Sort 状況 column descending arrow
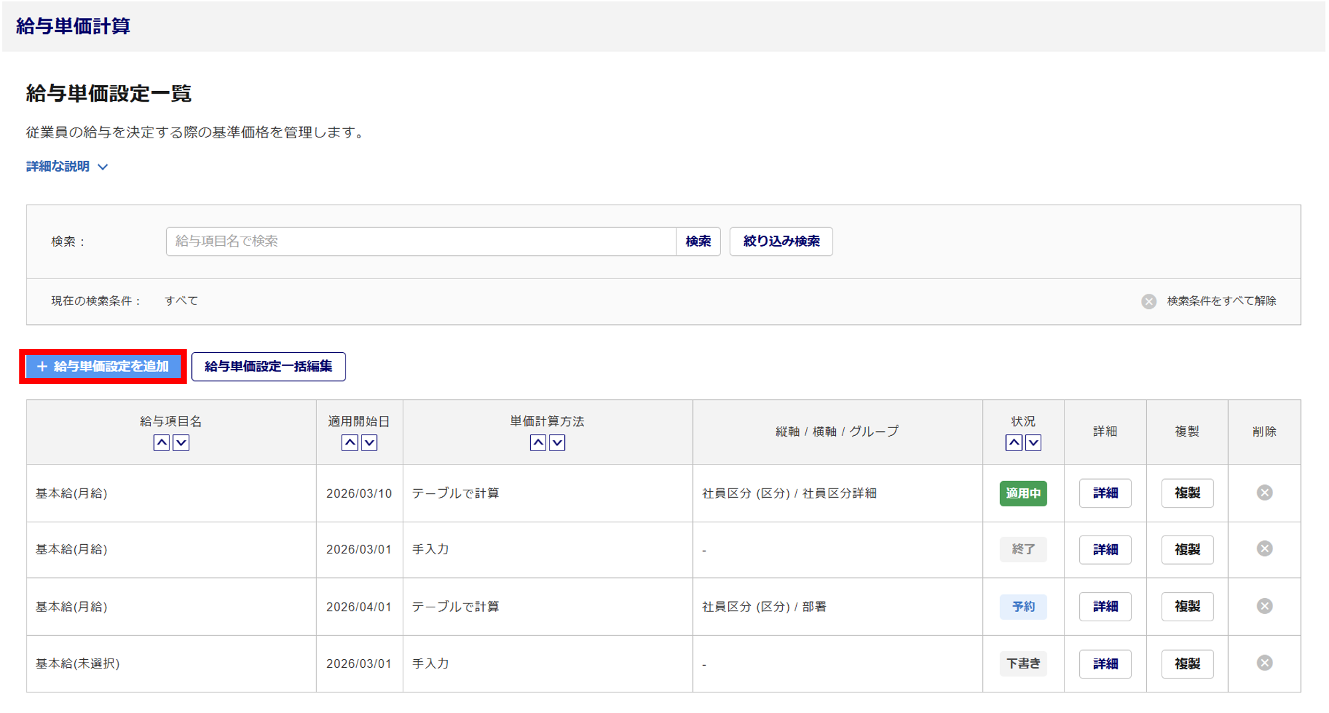Viewport: 1329px width, 713px height. click(1033, 443)
